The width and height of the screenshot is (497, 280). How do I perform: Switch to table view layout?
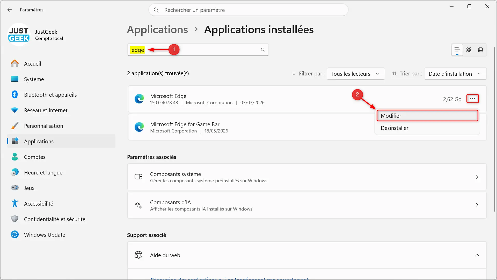480,50
